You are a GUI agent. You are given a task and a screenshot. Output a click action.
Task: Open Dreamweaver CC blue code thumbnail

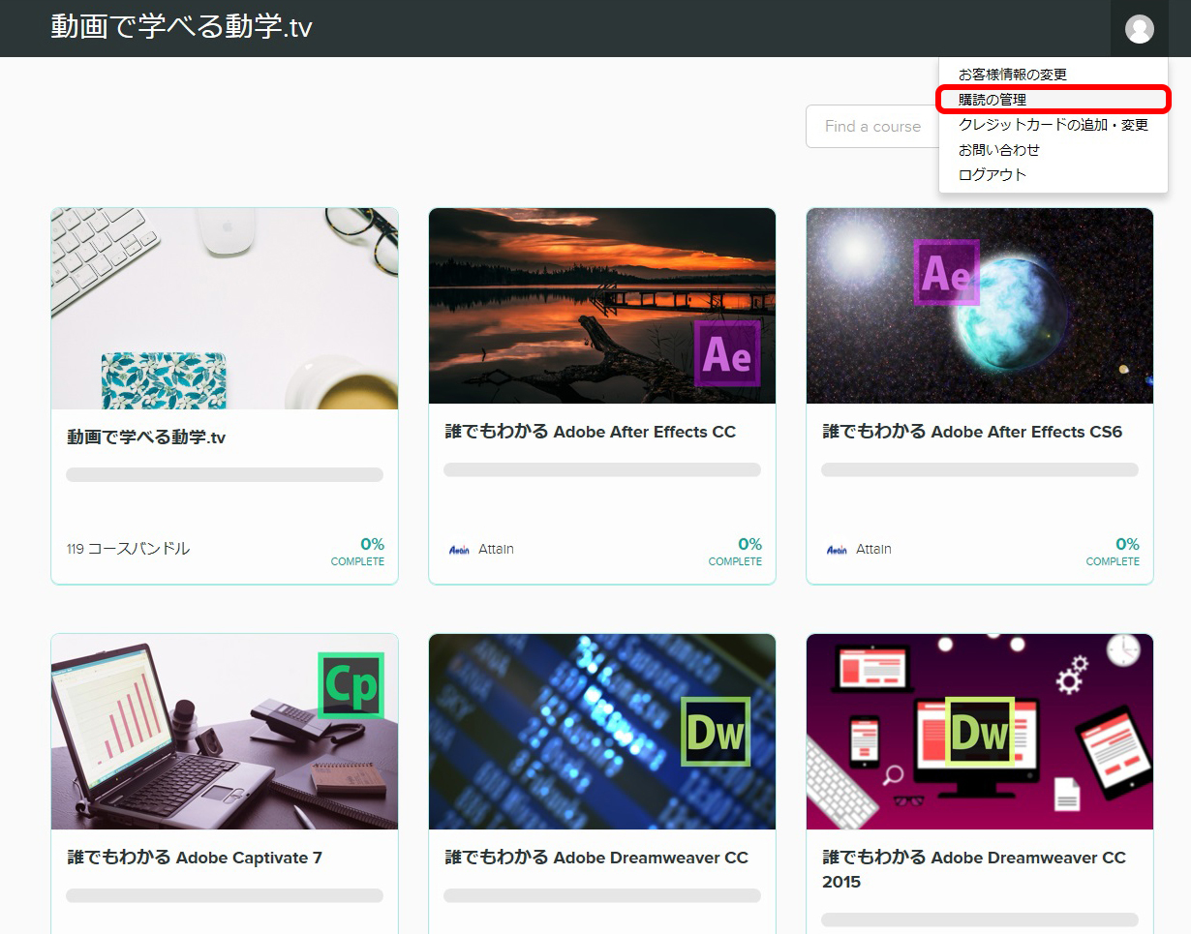coord(602,732)
